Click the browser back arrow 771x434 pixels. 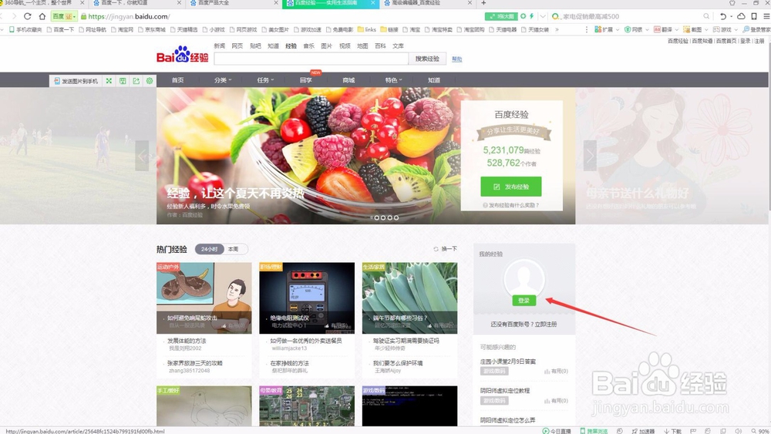coord(2,16)
